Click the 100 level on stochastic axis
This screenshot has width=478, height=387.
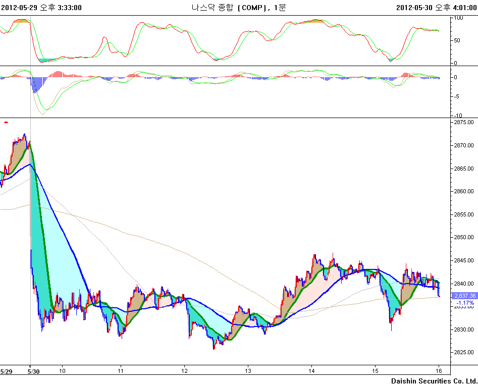click(459, 18)
